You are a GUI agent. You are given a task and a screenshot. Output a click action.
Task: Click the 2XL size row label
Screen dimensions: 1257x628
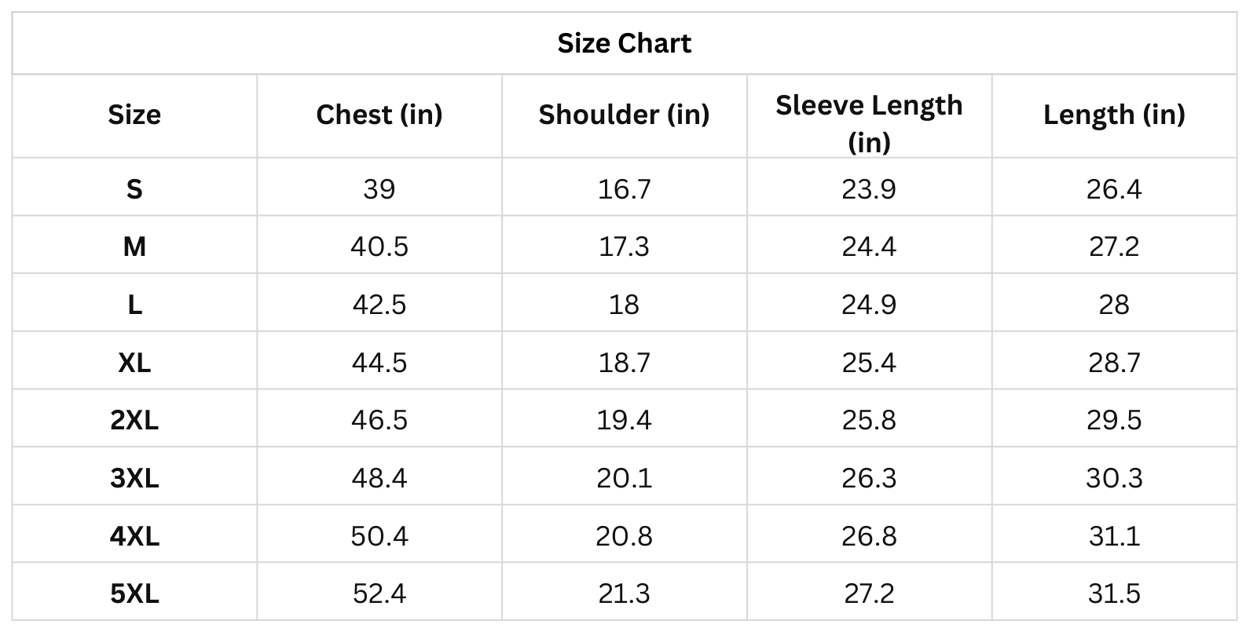pyautogui.click(x=134, y=420)
